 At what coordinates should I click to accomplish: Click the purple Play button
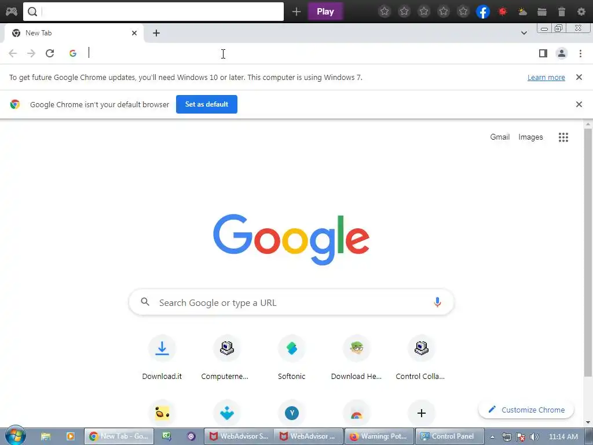(325, 12)
